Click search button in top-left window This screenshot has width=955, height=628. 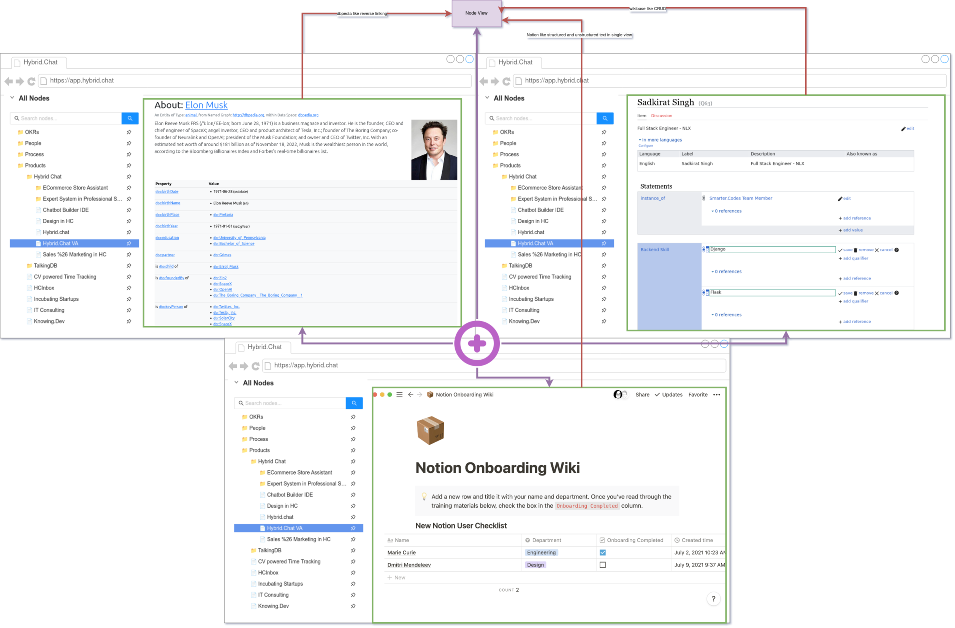coord(130,118)
